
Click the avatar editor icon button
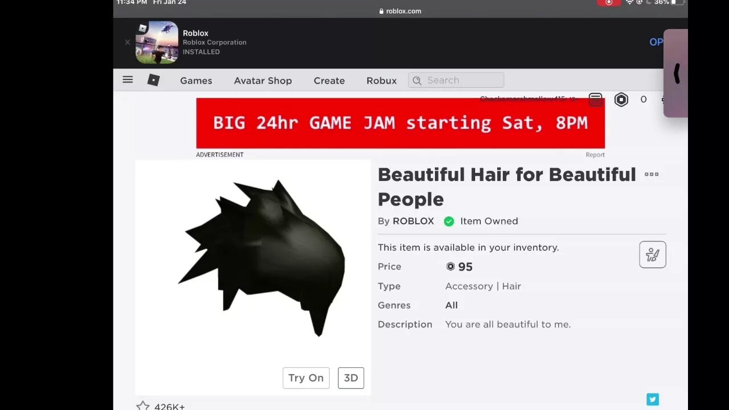(x=653, y=255)
